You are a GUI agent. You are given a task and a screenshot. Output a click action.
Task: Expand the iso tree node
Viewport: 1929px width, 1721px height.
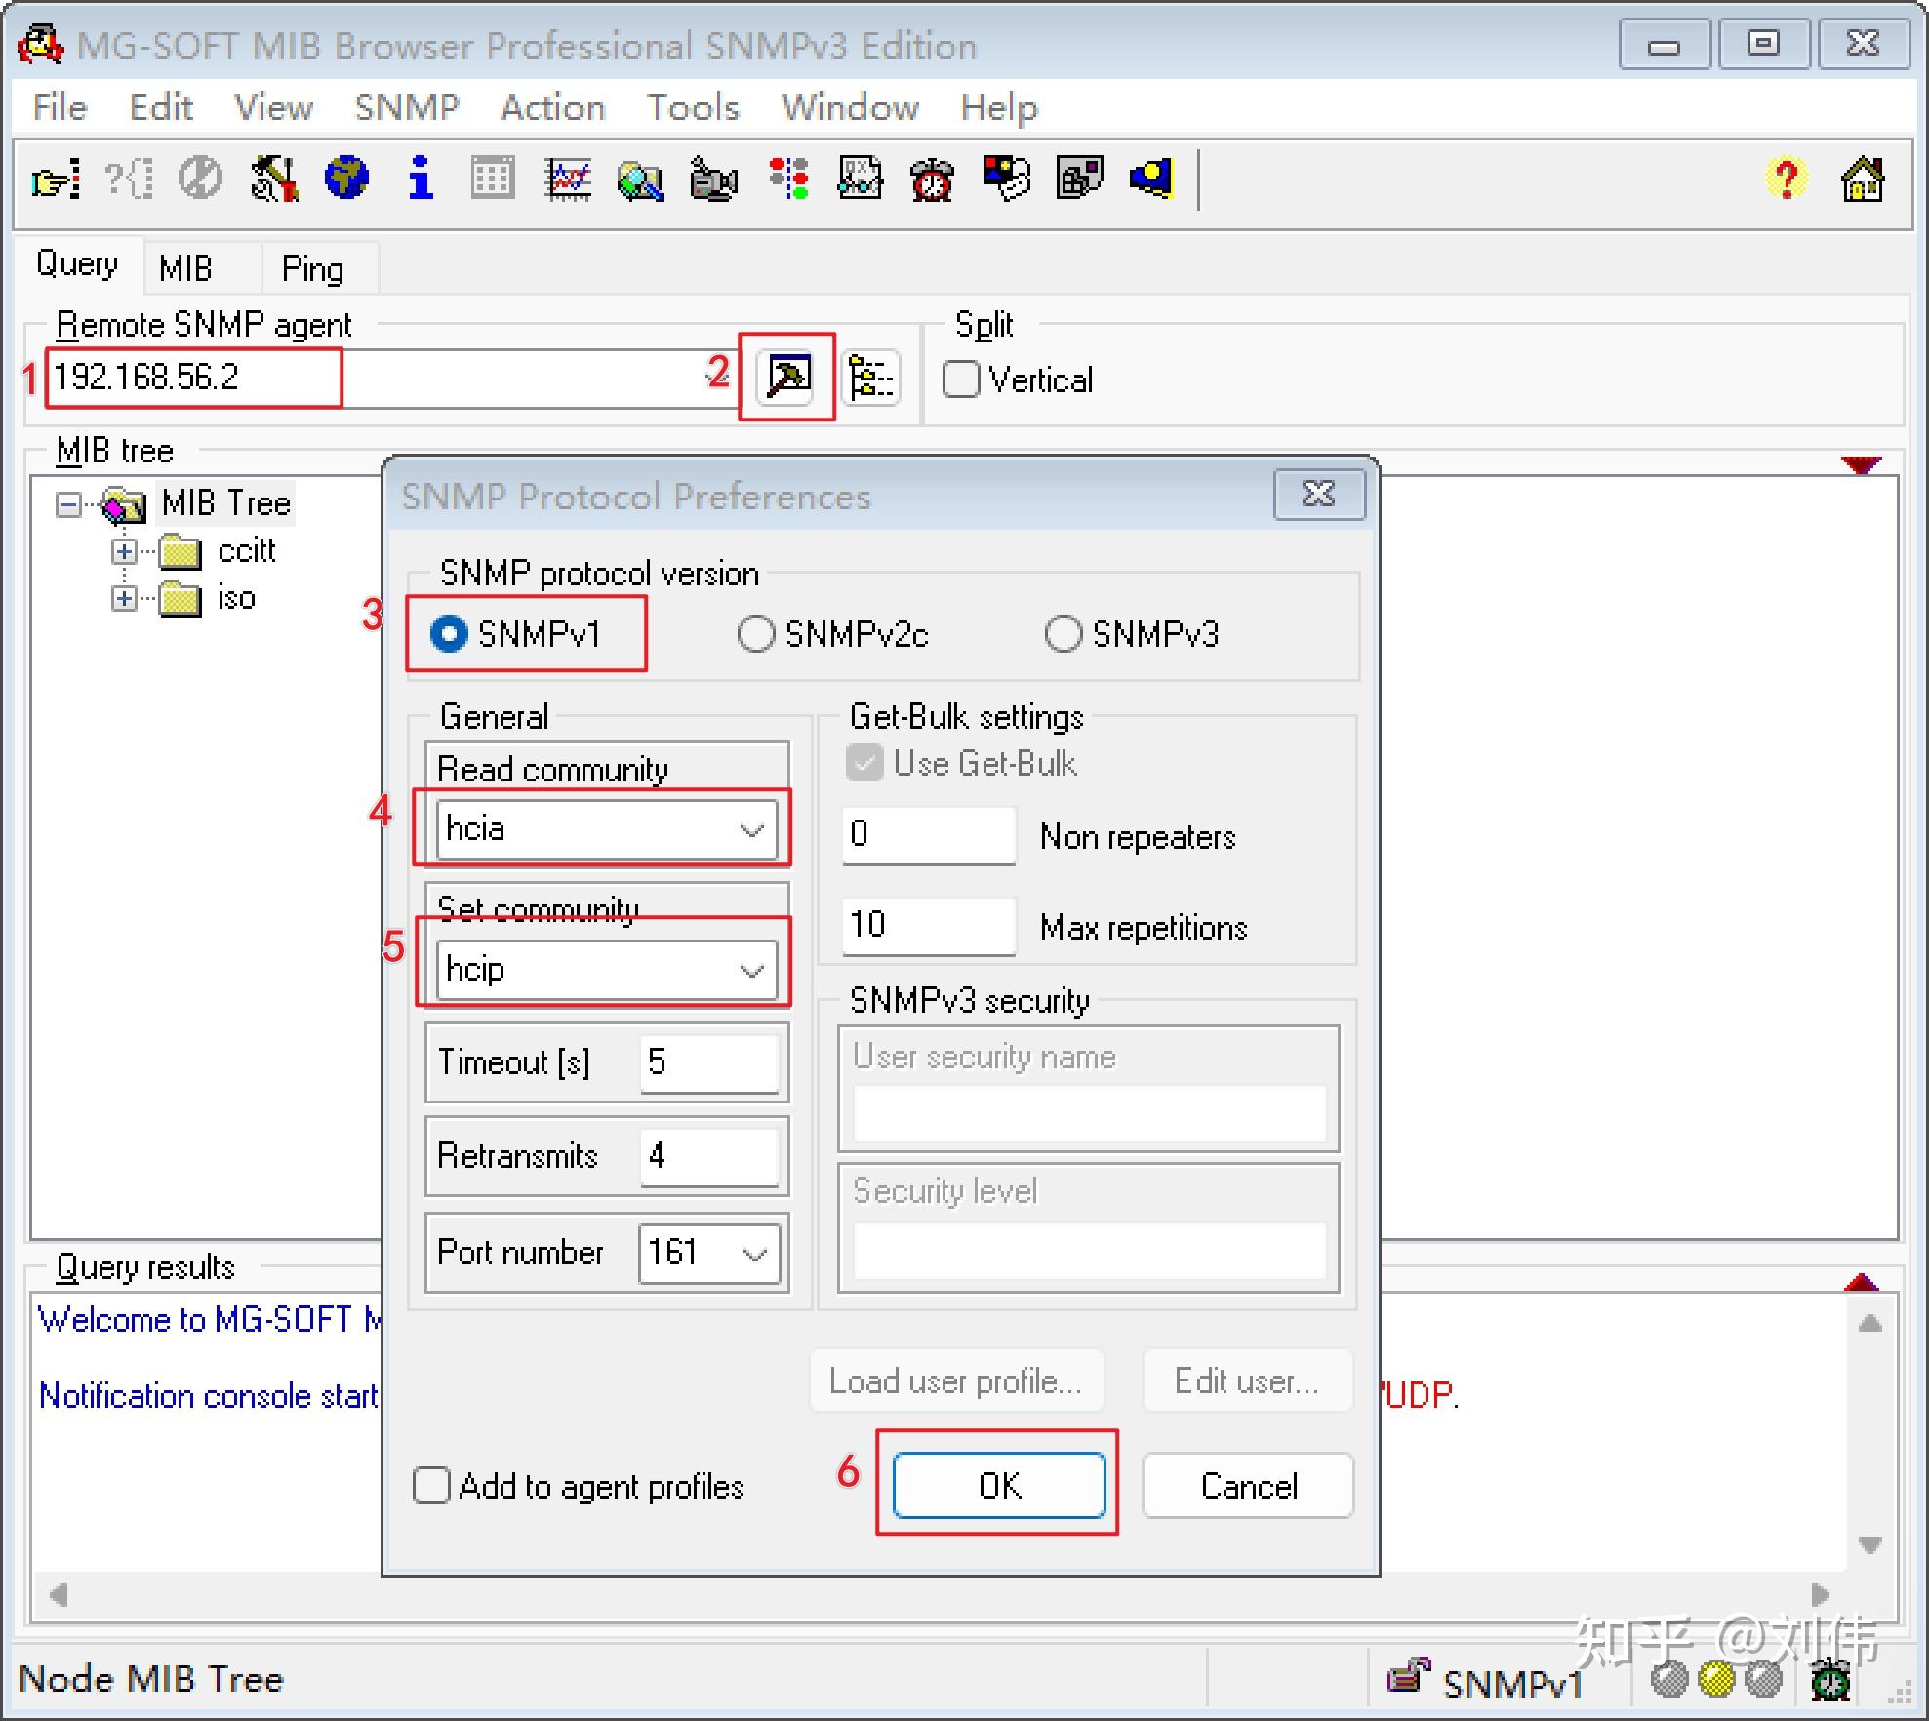tap(124, 598)
